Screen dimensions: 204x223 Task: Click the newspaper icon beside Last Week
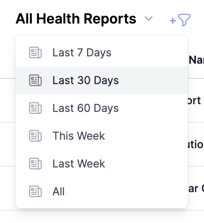tap(35, 164)
